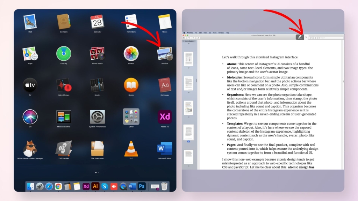358x201 pixels.
Task: Open The Unarchiver app
Action: pyautogui.click(x=97, y=149)
